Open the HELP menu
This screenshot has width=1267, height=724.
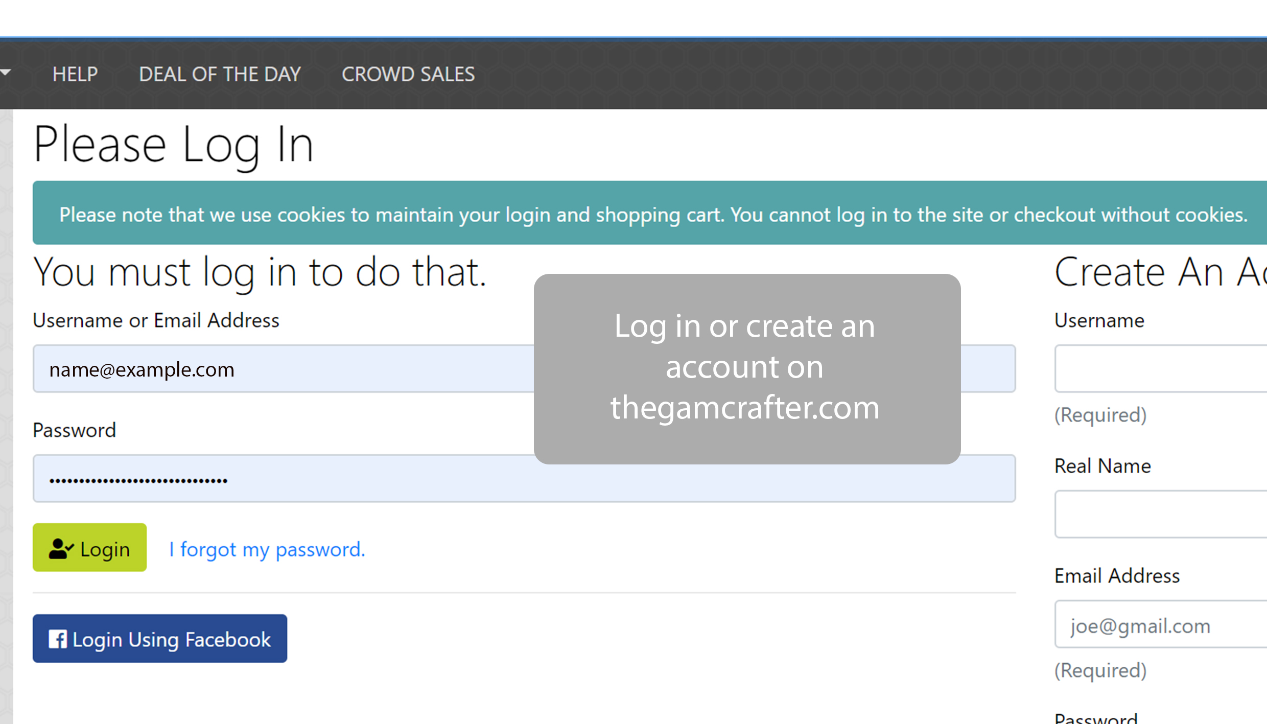click(75, 75)
